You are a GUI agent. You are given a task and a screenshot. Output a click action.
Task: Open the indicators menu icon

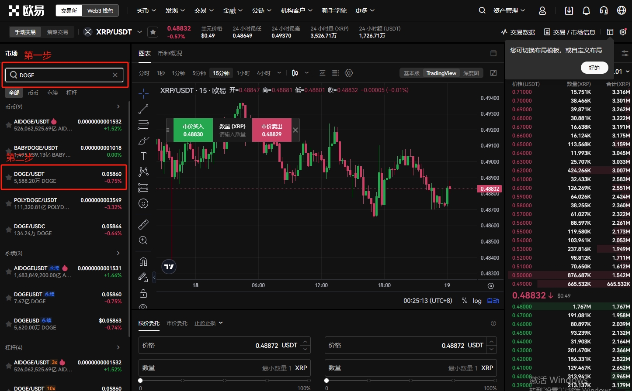[323, 73]
